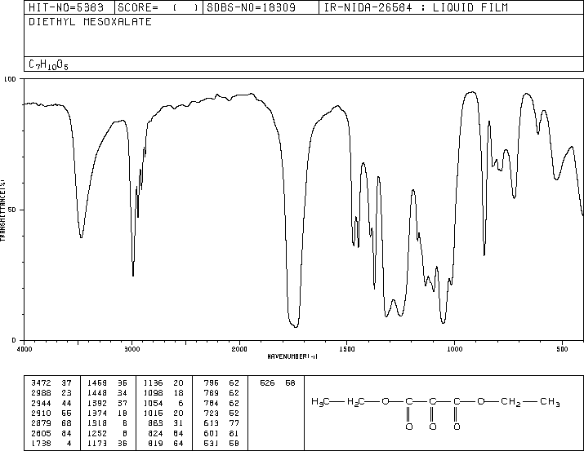Click the IR-NIDA-26584 : LIQUID FILM label
Image resolution: width=584 pixels, height=451 pixels.
click(x=416, y=7)
